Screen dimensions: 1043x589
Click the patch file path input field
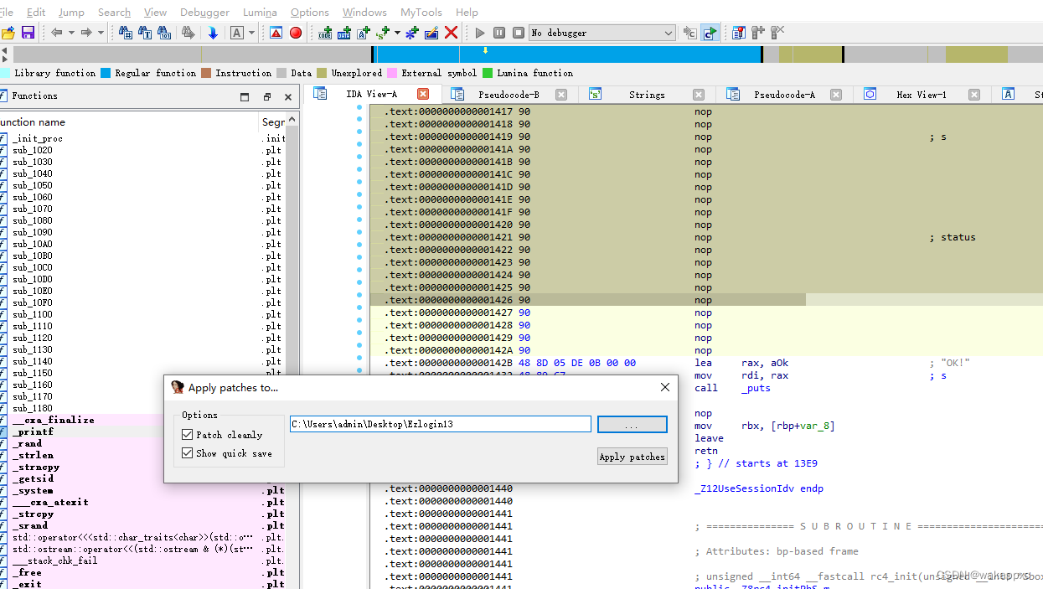pyautogui.click(x=441, y=424)
